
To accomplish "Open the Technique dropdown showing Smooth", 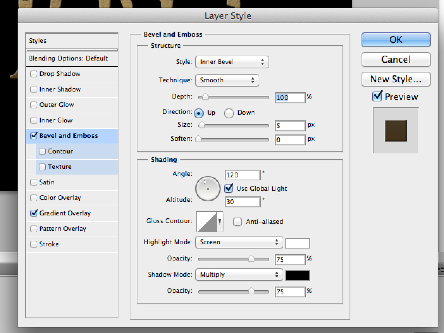I will pos(227,80).
